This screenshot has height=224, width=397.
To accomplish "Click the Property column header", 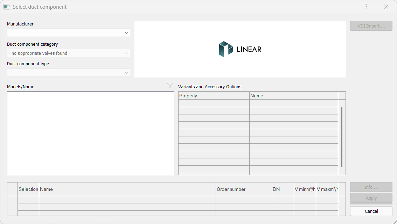I will (x=214, y=96).
